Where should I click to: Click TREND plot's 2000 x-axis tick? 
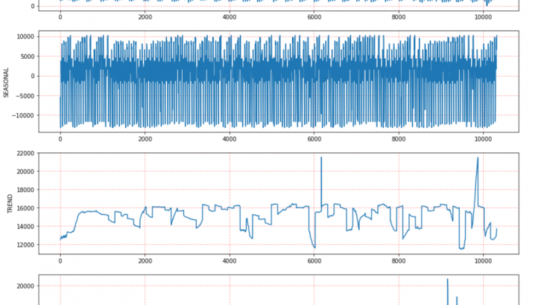pyautogui.click(x=145, y=261)
